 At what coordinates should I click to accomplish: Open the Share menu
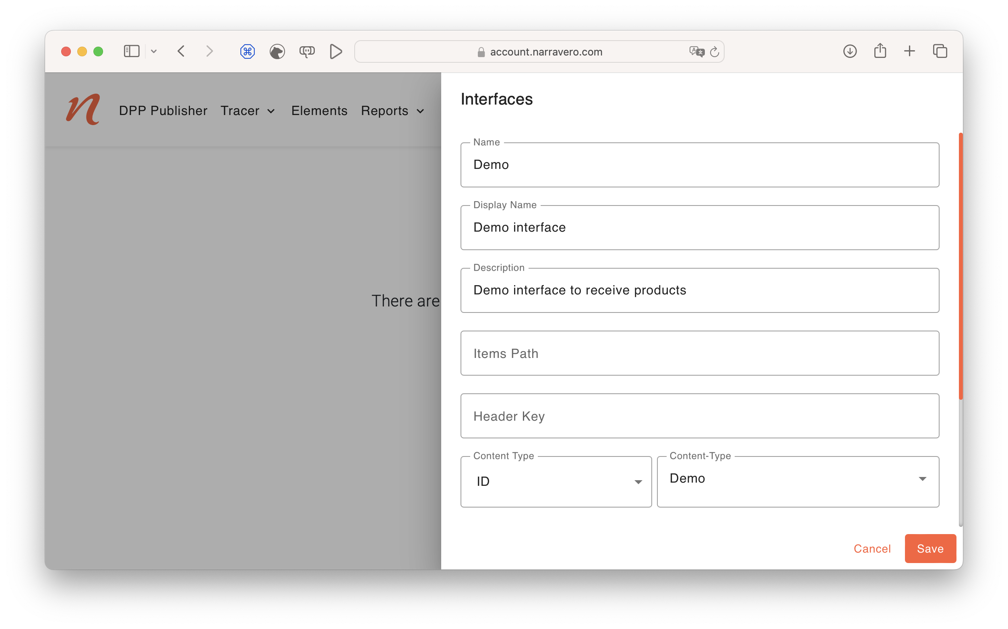pyautogui.click(x=879, y=51)
